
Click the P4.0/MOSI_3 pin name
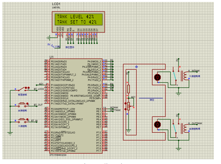[94, 62]
